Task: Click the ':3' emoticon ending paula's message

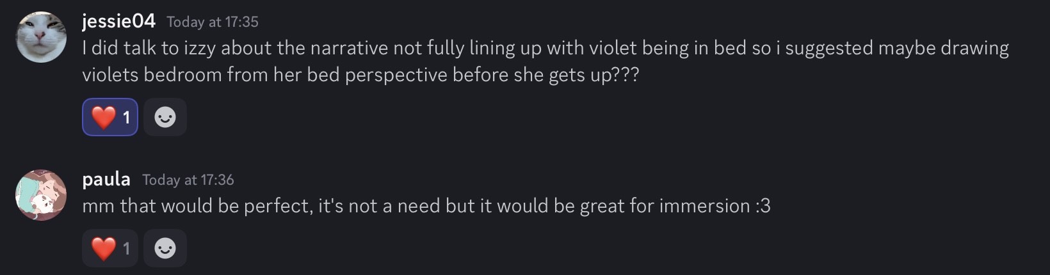Action: pos(763,206)
